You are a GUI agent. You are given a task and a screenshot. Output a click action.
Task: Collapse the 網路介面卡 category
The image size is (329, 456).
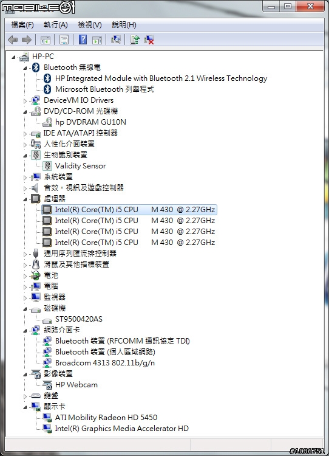pyautogui.click(x=25, y=331)
